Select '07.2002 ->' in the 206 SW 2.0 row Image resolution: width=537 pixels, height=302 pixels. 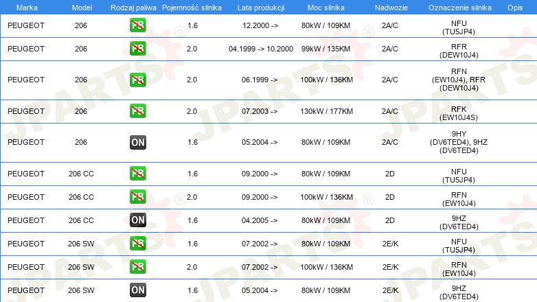pos(260,267)
